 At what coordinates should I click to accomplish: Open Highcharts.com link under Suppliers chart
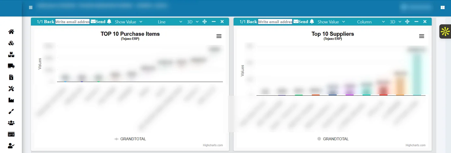tap(415, 145)
